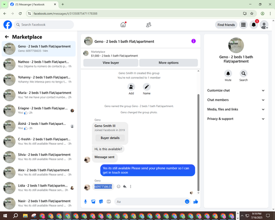
Task: Open the emoji picker in message box
Action: (187, 202)
